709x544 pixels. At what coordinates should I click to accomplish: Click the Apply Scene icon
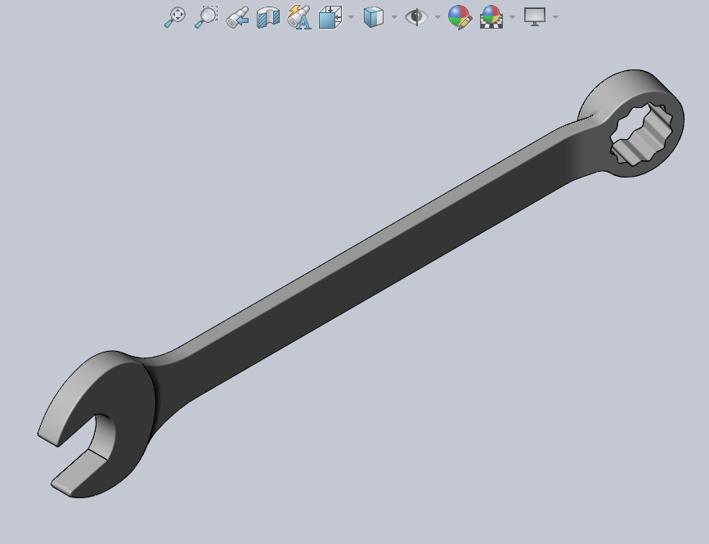(491, 17)
